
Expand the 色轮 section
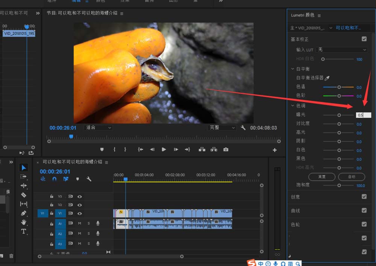pyautogui.click(x=296, y=225)
